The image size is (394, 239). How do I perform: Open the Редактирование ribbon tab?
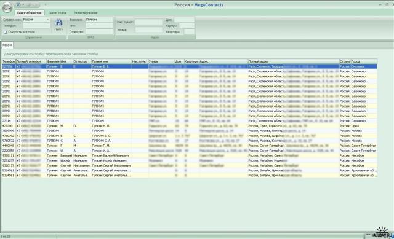click(x=86, y=12)
